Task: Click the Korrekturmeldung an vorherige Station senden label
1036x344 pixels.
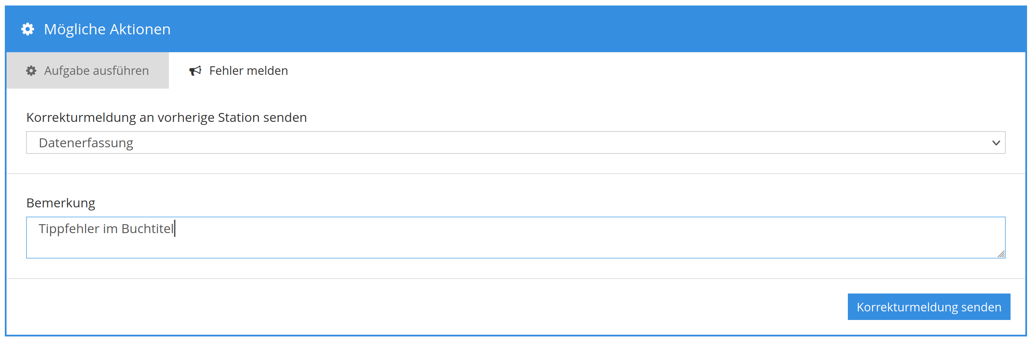Action: point(166,118)
